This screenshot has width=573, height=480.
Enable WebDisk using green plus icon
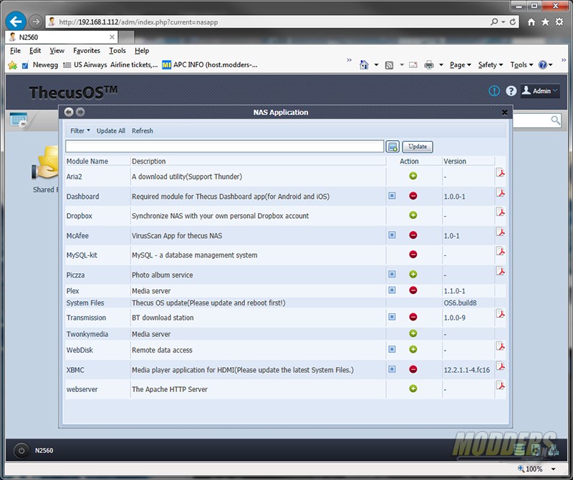tap(413, 349)
